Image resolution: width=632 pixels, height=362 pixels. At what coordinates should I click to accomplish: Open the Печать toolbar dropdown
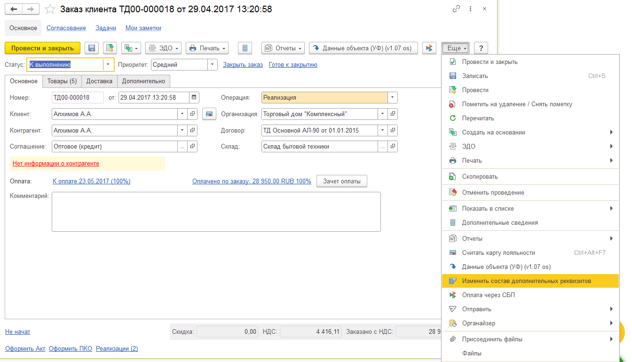[207, 48]
